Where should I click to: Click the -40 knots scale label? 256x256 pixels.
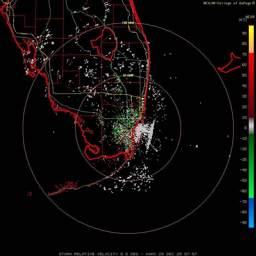coord(243,170)
